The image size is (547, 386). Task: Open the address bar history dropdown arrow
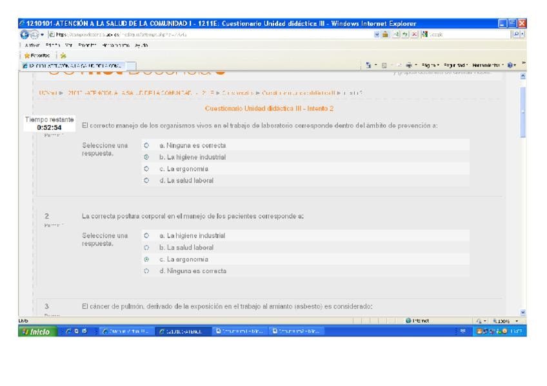point(377,35)
